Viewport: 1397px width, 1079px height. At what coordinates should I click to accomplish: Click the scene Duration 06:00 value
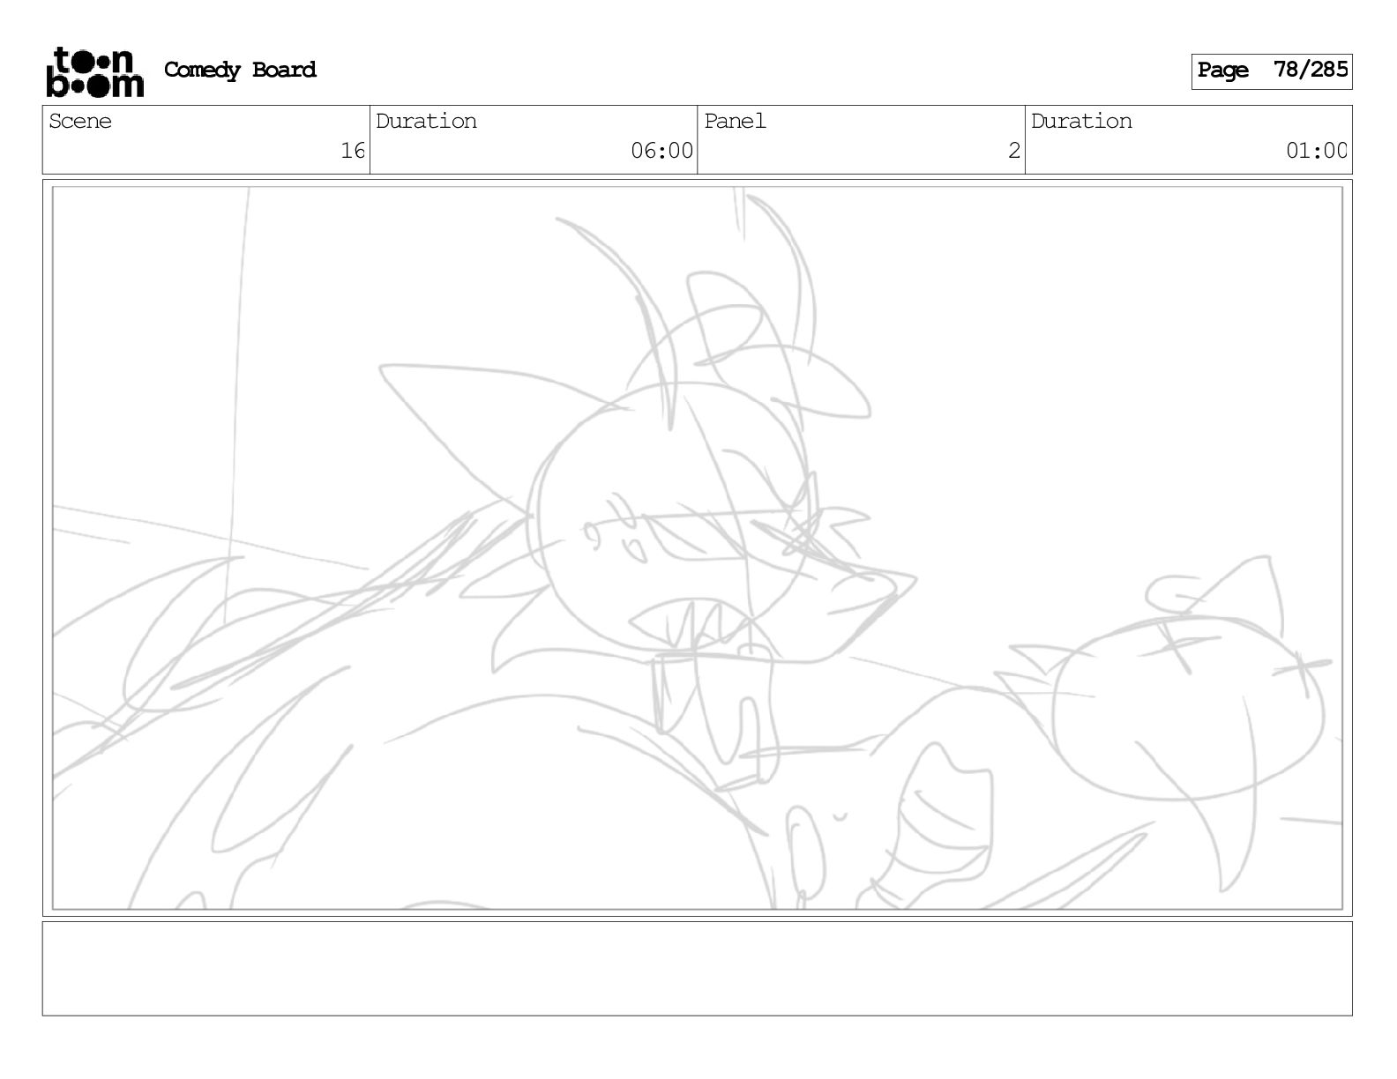661,151
